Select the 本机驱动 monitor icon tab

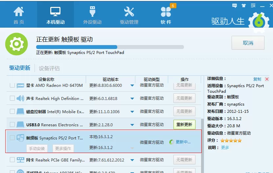[56, 12]
